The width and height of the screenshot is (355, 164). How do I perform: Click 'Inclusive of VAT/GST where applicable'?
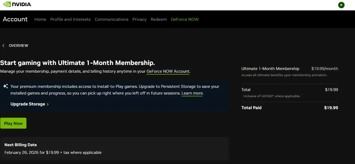point(272,96)
